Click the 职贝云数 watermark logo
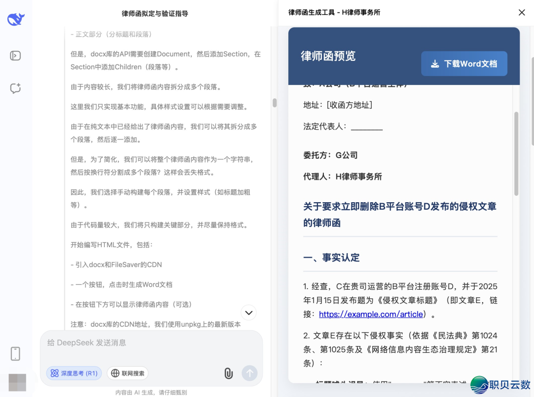 point(499,385)
